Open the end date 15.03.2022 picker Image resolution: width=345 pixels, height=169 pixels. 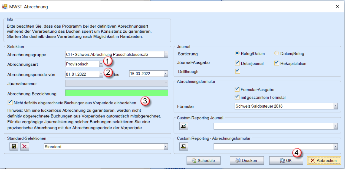165,74
